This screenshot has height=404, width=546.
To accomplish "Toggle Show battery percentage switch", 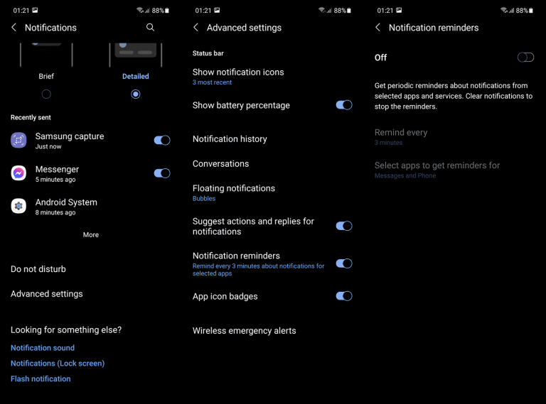I will pyautogui.click(x=344, y=105).
